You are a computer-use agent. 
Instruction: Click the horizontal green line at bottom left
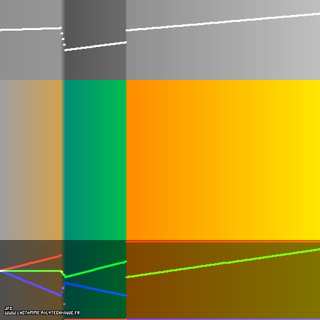pyautogui.click(x=31, y=271)
